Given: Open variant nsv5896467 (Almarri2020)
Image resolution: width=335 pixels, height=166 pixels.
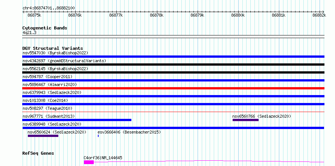Looking at the screenshot, I should click(50, 85).
